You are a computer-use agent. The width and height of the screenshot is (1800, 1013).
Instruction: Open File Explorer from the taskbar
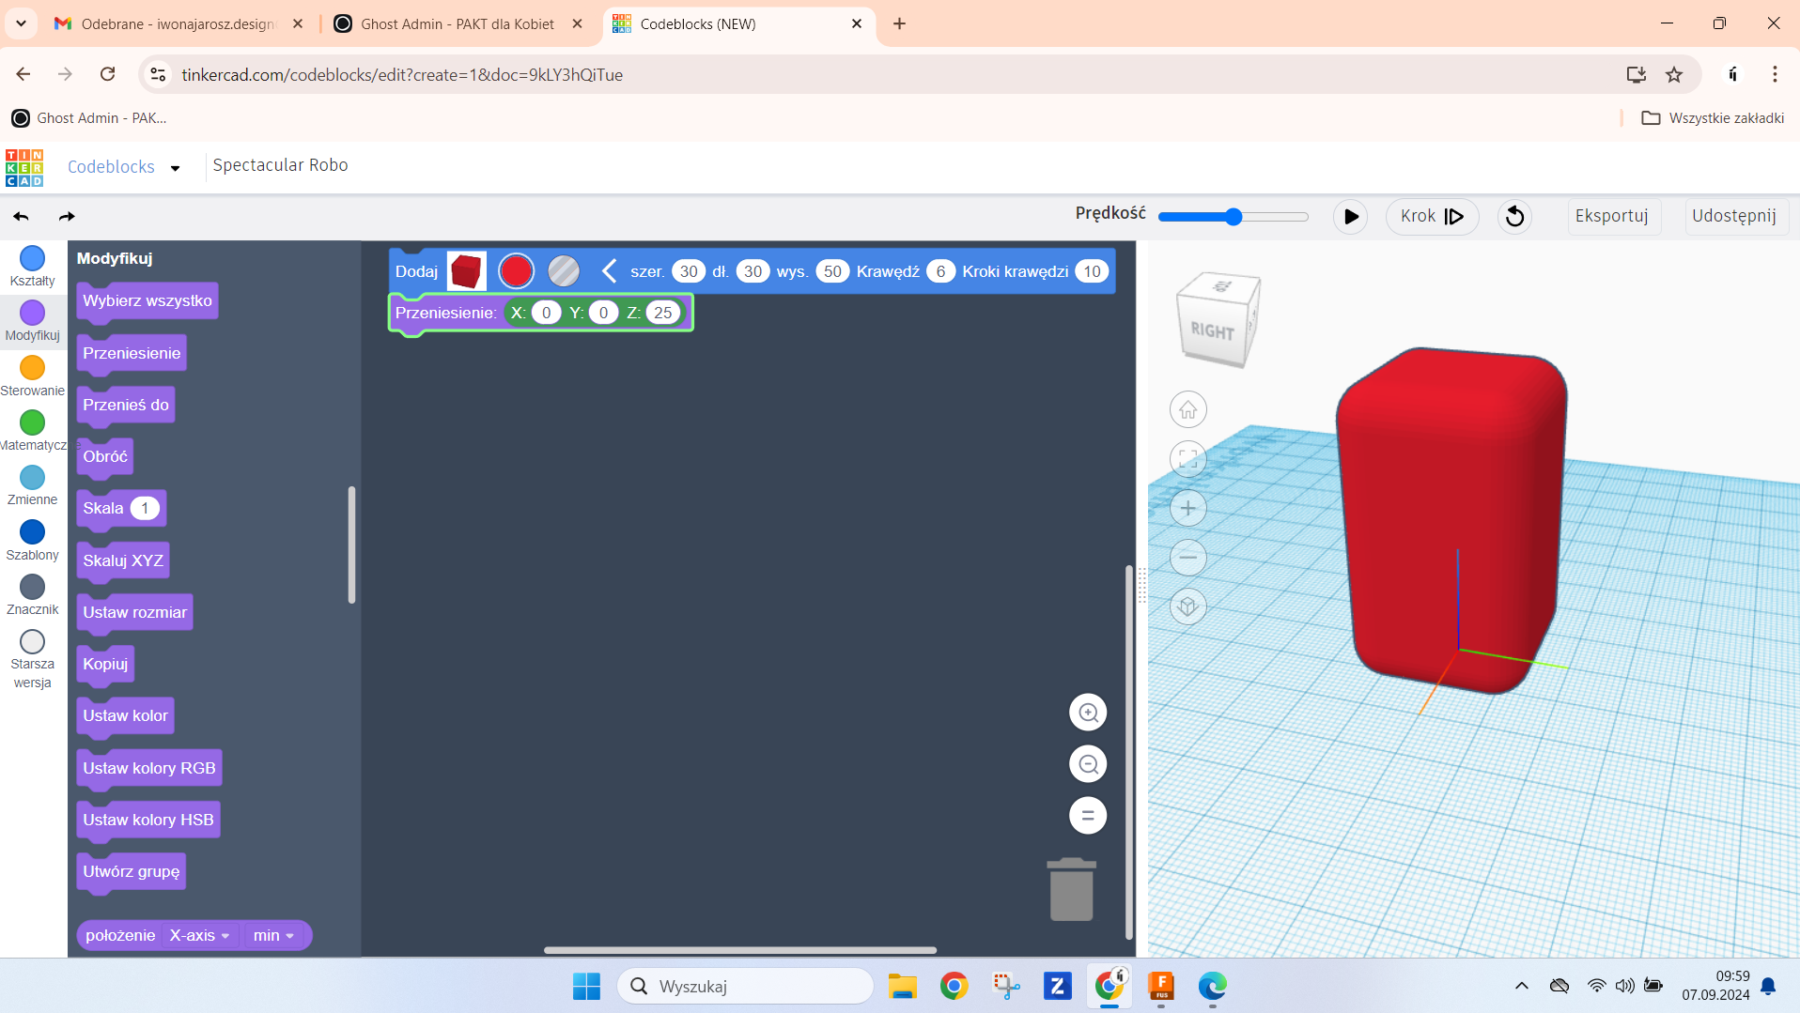902,986
